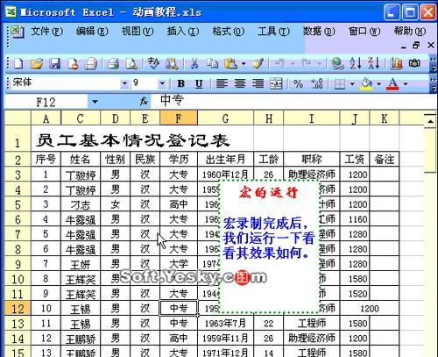
Task: Open the Chart Wizard icon
Action: [x=396, y=63]
